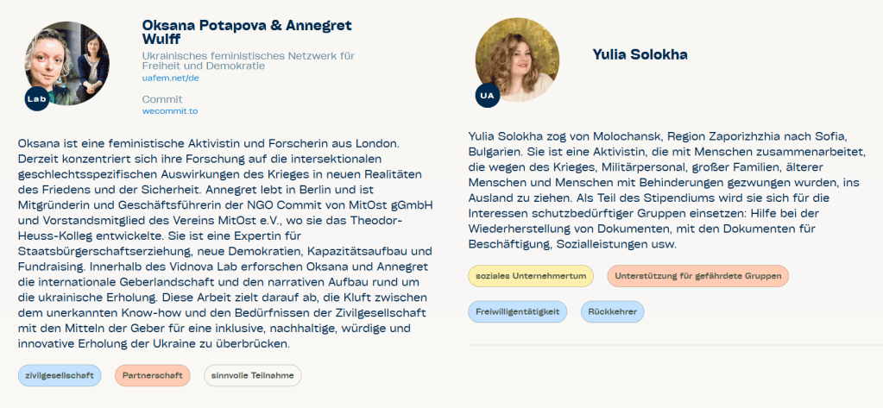
Task: Click the Ukrainisches feministisches Netzwerk organization name
Action: [x=248, y=60]
